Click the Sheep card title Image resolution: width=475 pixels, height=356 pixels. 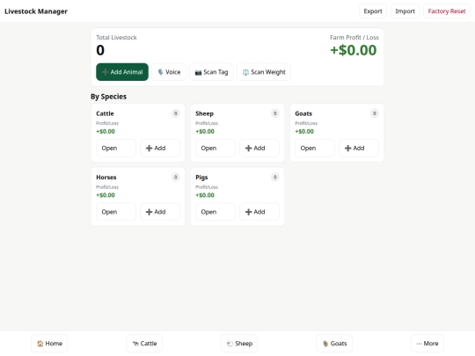click(204, 113)
